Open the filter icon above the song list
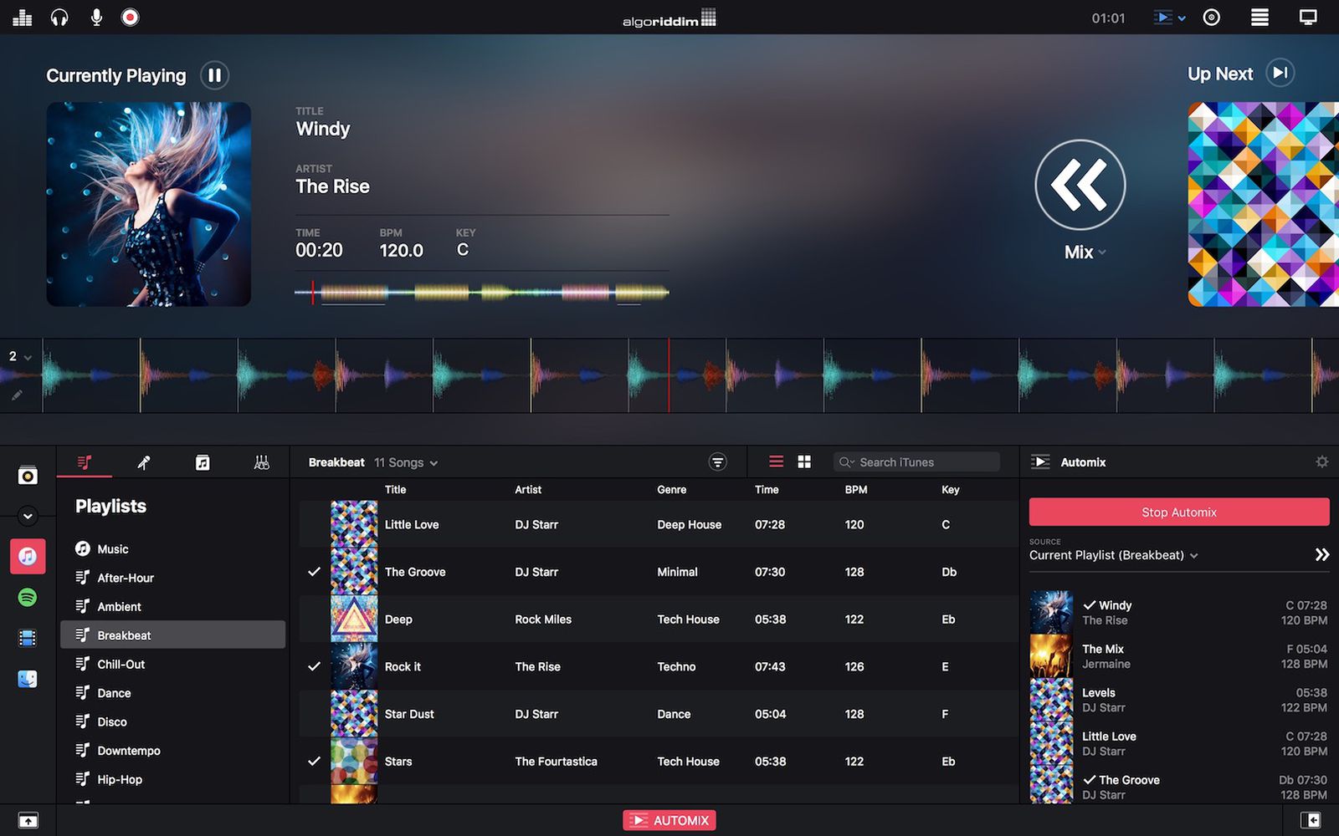1339x836 pixels. pos(718,461)
